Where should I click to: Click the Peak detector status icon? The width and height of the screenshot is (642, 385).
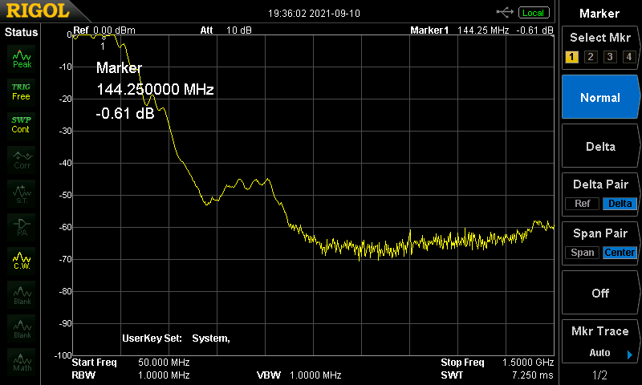[x=22, y=59]
